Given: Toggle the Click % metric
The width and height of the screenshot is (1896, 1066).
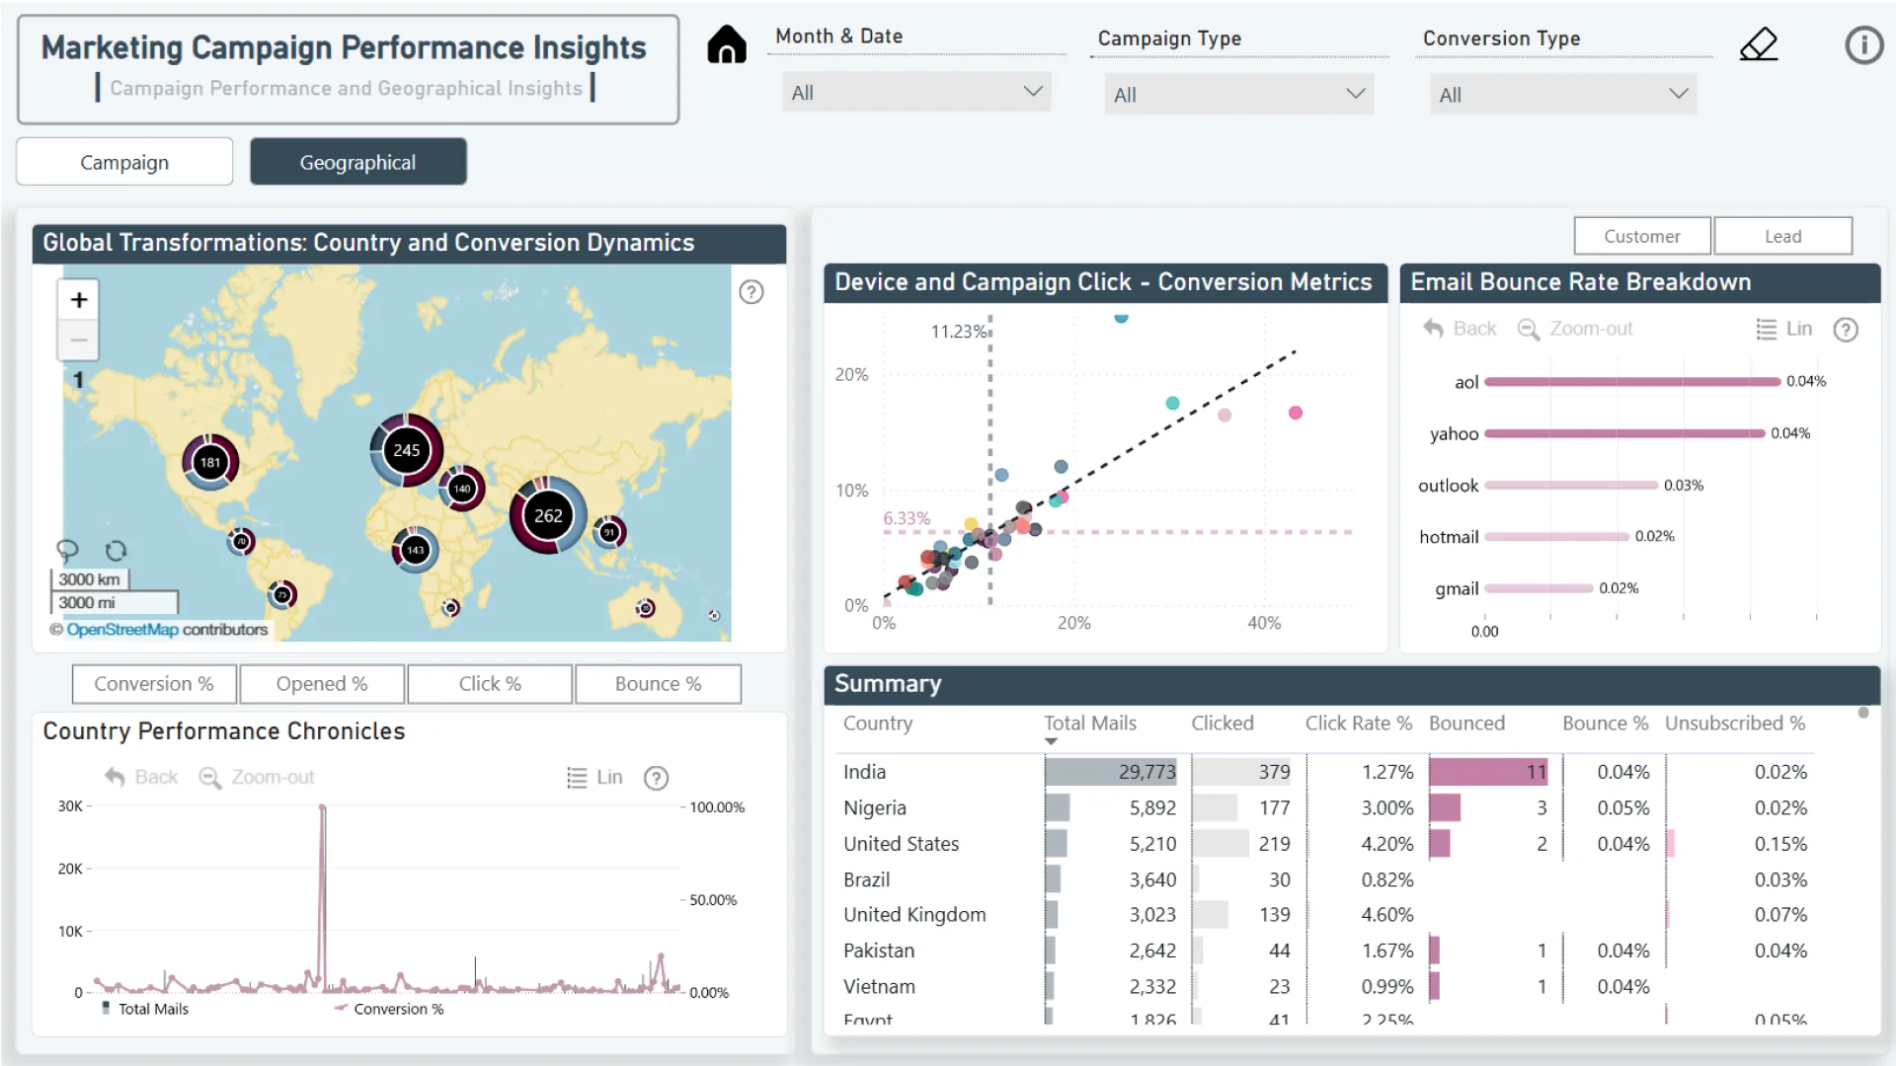Looking at the screenshot, I should (490, 684).
